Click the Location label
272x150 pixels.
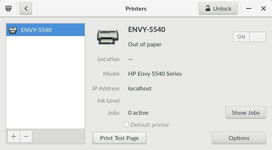[109, 59]
